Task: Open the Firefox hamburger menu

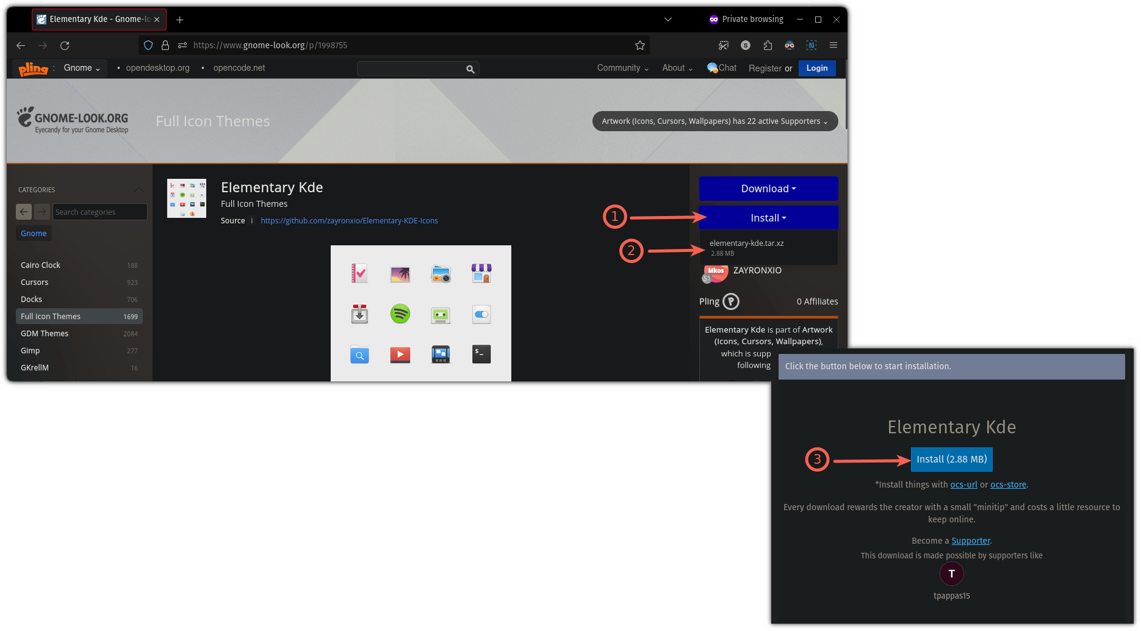Action: (833, 45)
